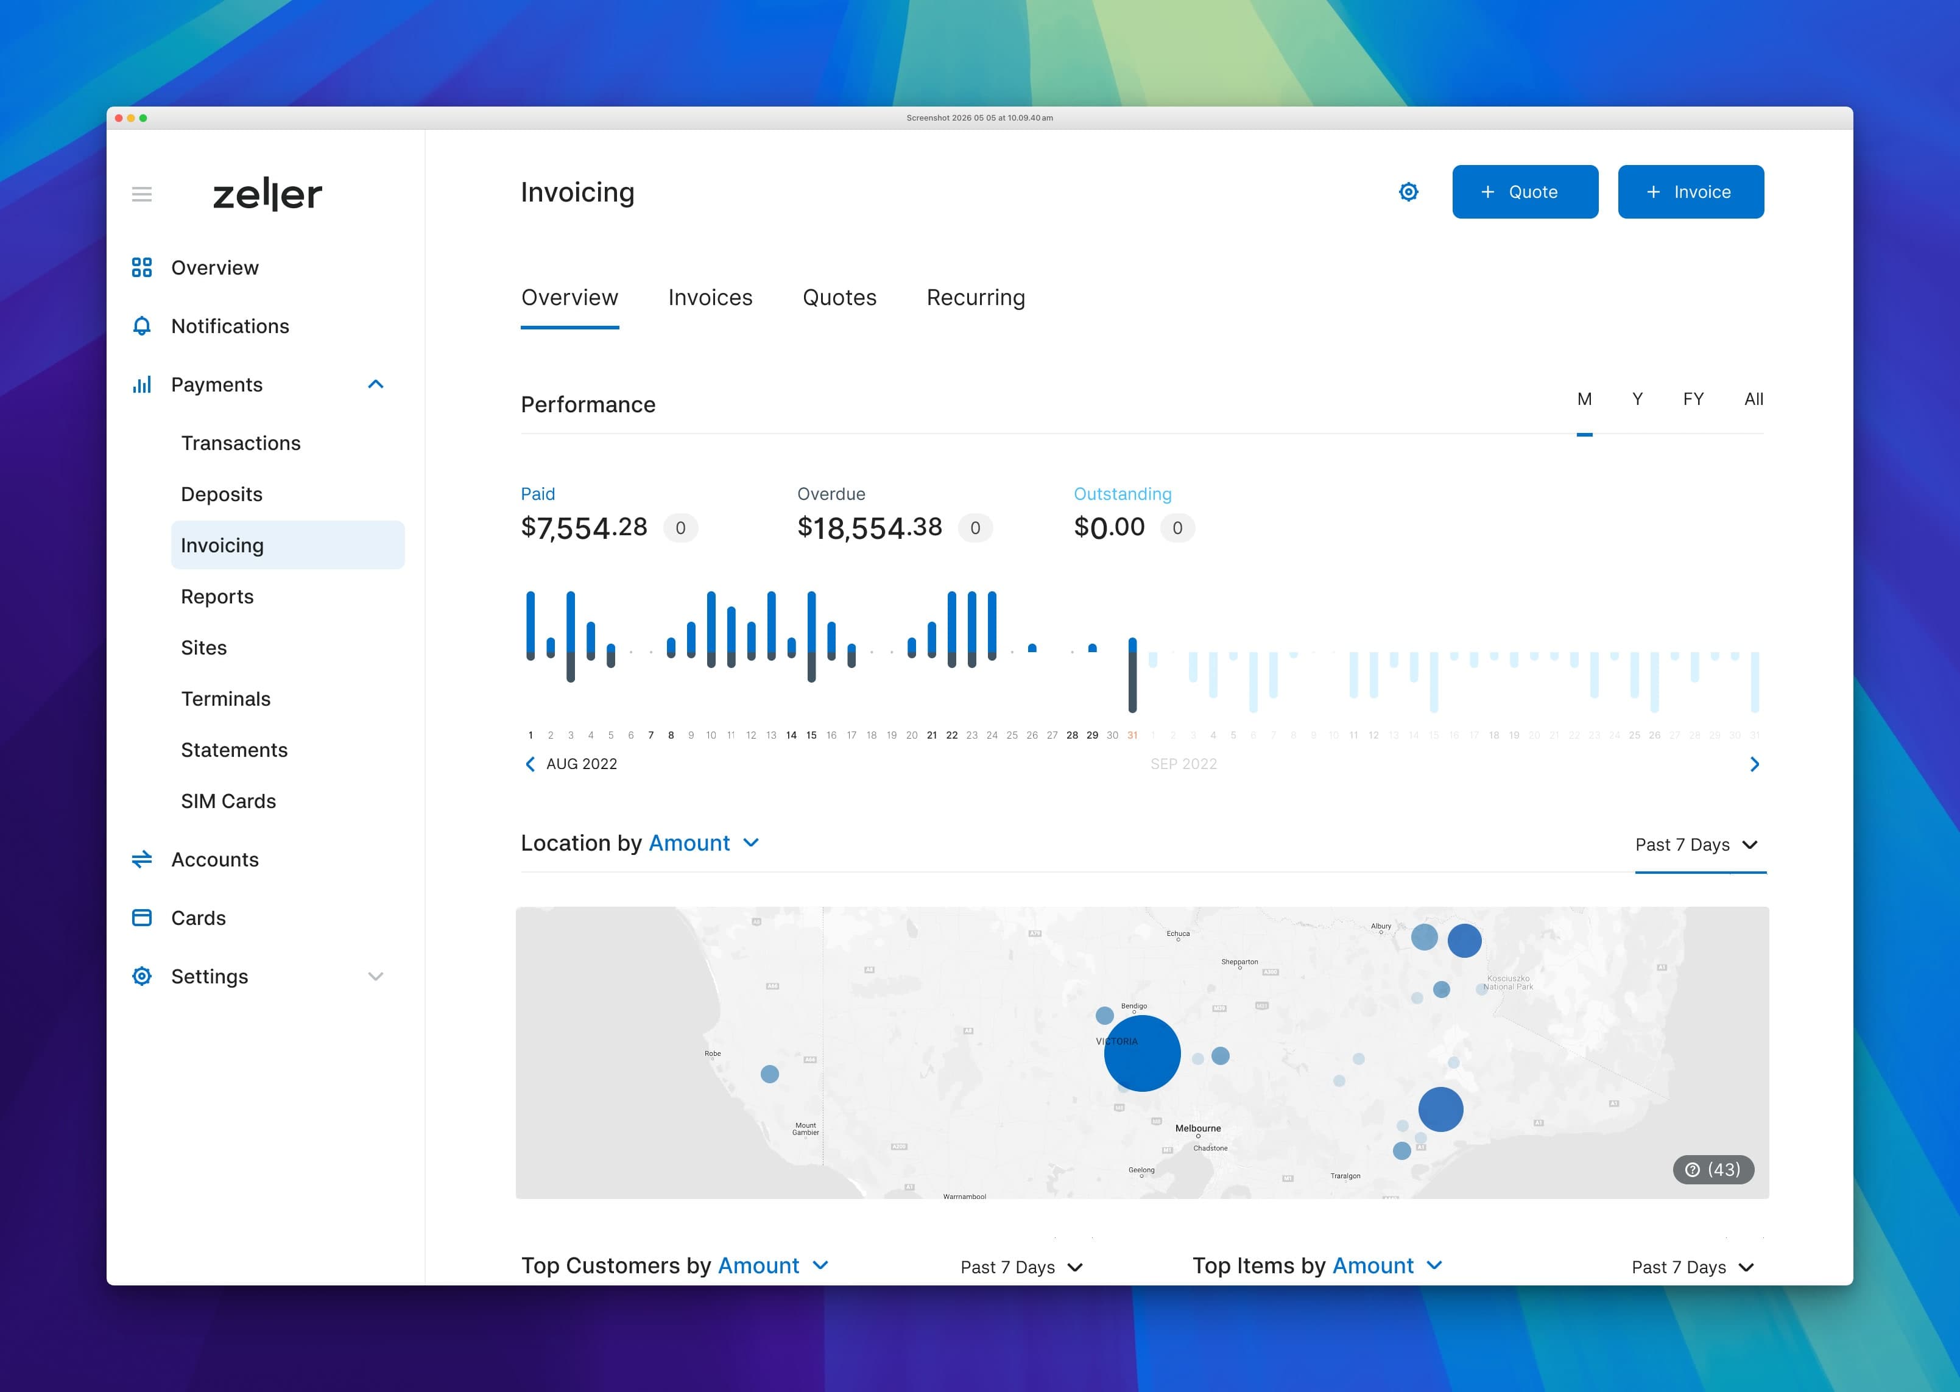Open Deposits under Payments
1960x1392 pixels.
(x=221, y=494)
